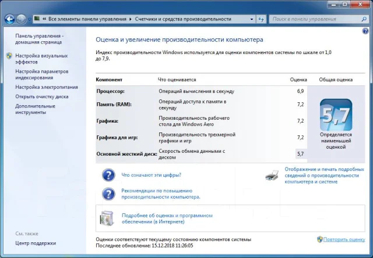Viewport: 373px width, 258px height.
Task: Open 'Настройка визуальных эффектов'
Action: 41,59
